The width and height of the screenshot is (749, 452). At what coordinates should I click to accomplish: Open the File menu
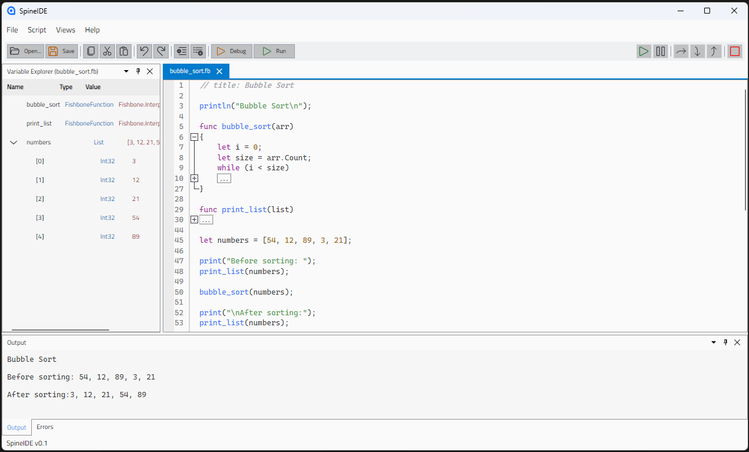click(x=12, y=30)
